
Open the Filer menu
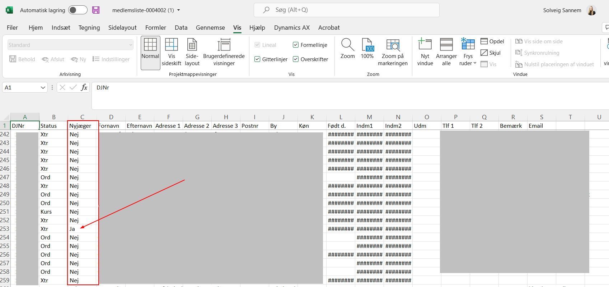click(12, 28)
